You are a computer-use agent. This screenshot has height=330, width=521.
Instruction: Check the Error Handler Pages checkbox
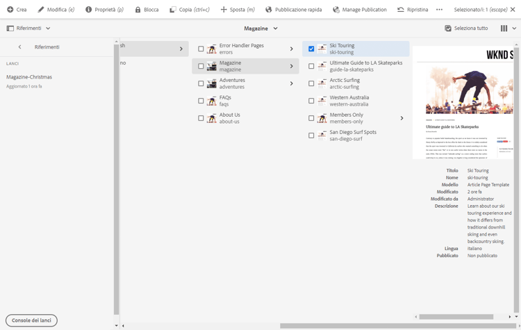tap(201, 49)
